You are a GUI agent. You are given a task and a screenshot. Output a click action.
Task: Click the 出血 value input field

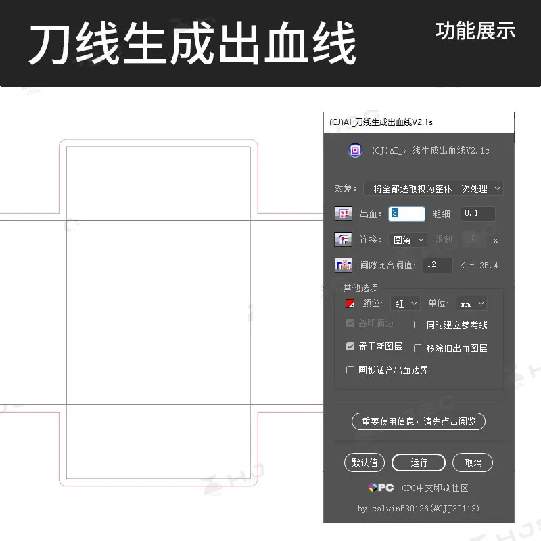tap(406, 214)
